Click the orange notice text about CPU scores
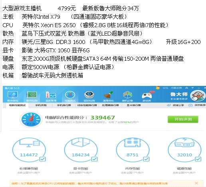This screenshot has height=187, width=206. [89, 183]
